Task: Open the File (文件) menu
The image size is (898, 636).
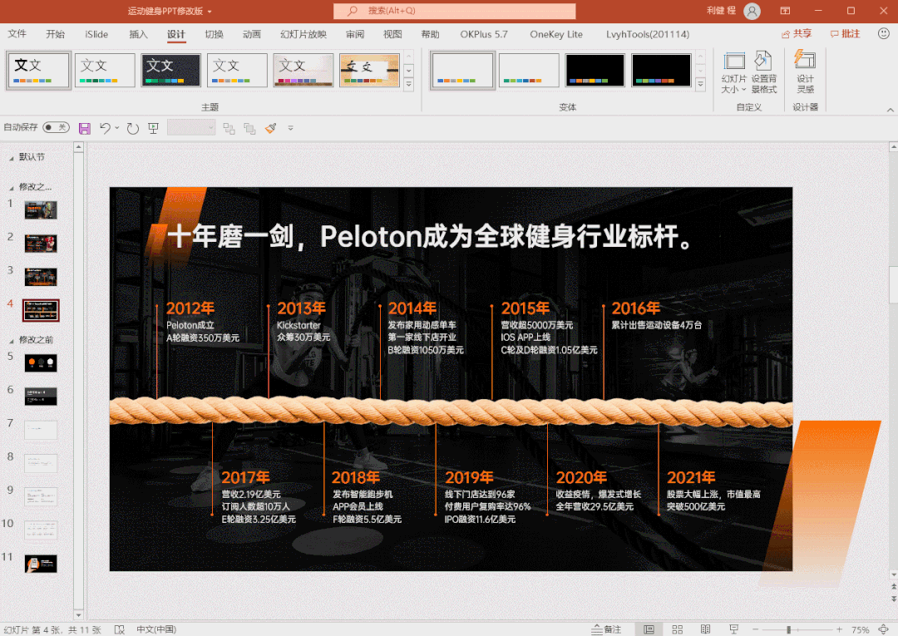Action: 17,34
